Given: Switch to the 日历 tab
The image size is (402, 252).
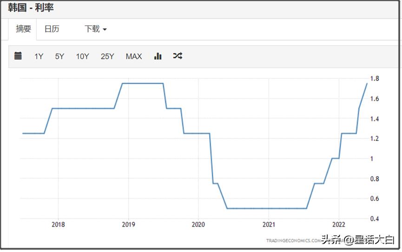Looking at the screenshot, I should pyautogui.click(x=52, y=29).
